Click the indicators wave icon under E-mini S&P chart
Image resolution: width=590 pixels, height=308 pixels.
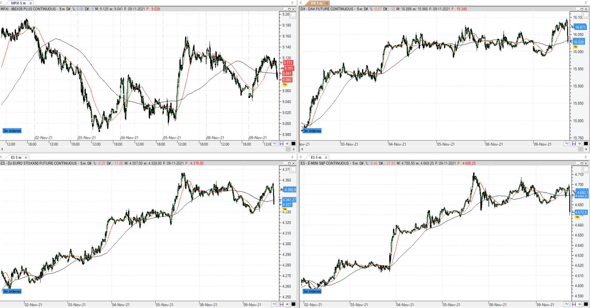567,304
